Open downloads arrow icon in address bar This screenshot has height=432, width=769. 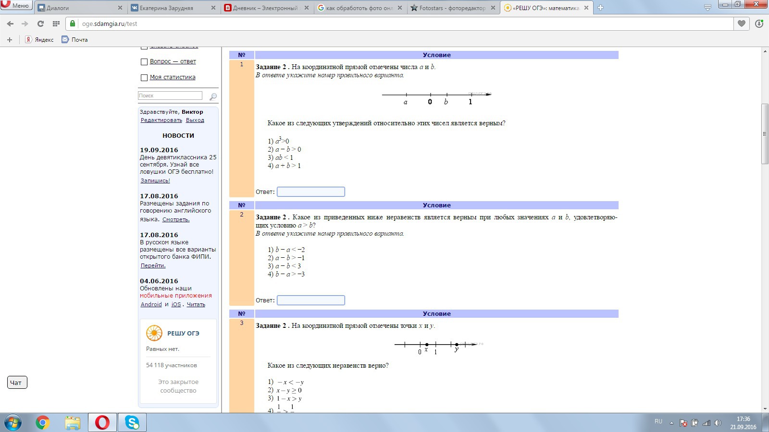[x=759, y=24]
